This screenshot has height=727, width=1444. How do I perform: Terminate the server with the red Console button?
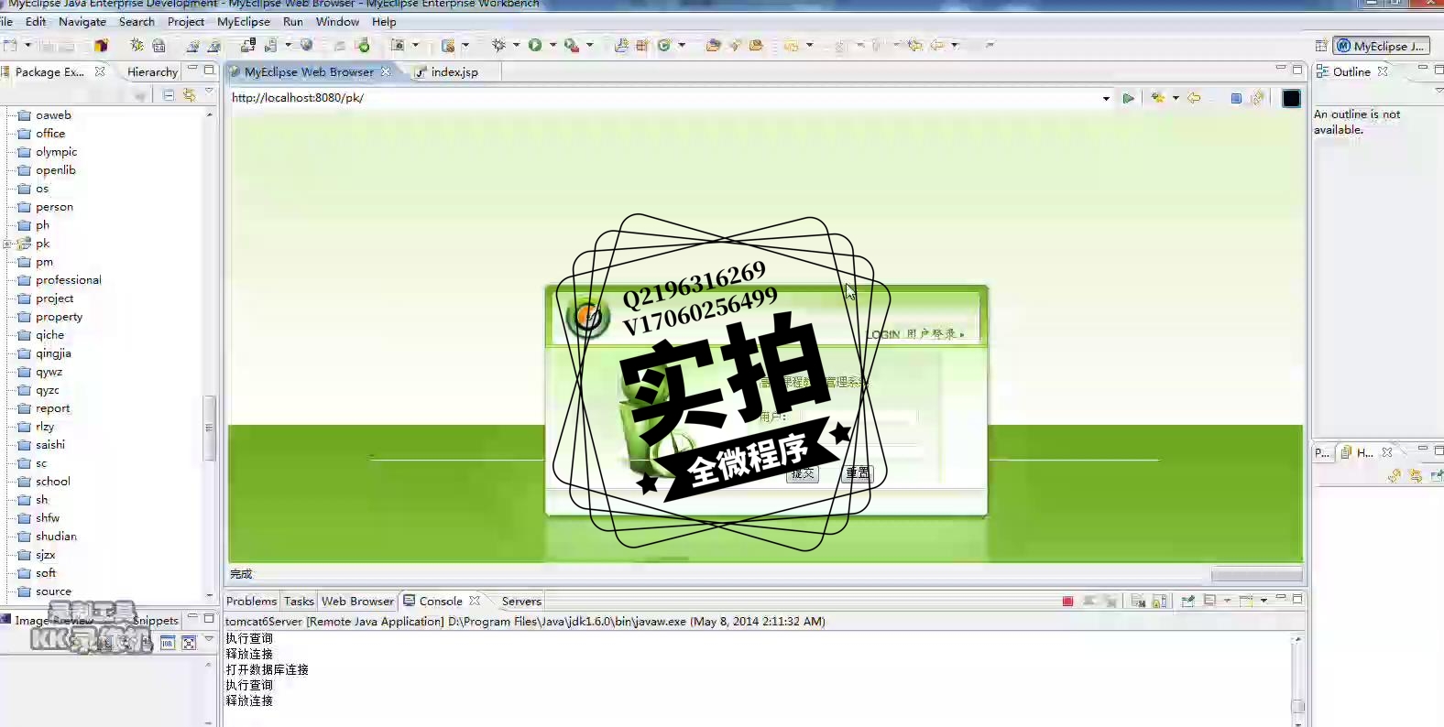click(1067, 602)
